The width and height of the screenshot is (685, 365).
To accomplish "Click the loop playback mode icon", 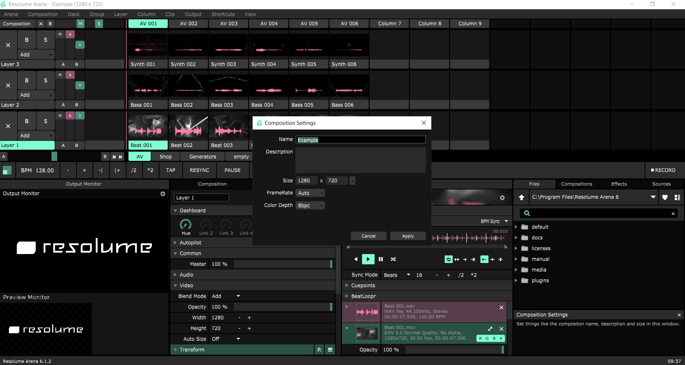I will coord(448,259).
